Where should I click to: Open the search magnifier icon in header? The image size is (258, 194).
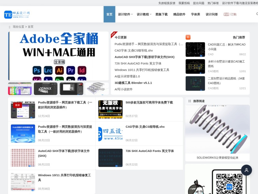(x=257, y=14)
